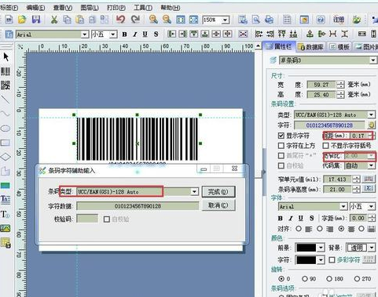This screenshot has height=297, width=378.
Task: Zoom out with the magnifier minus icon
Action: tap(167, 20)
